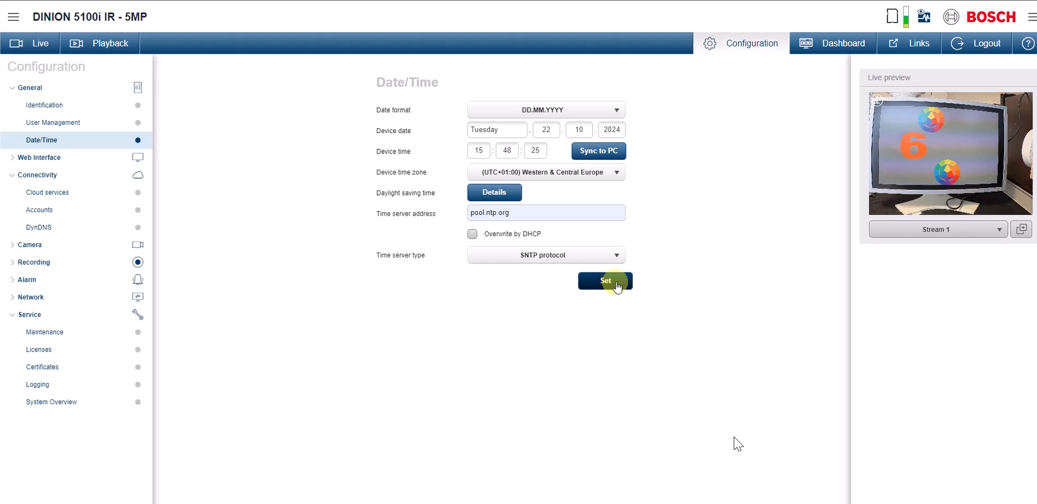Open the Date format dropdown

(546, 110)
